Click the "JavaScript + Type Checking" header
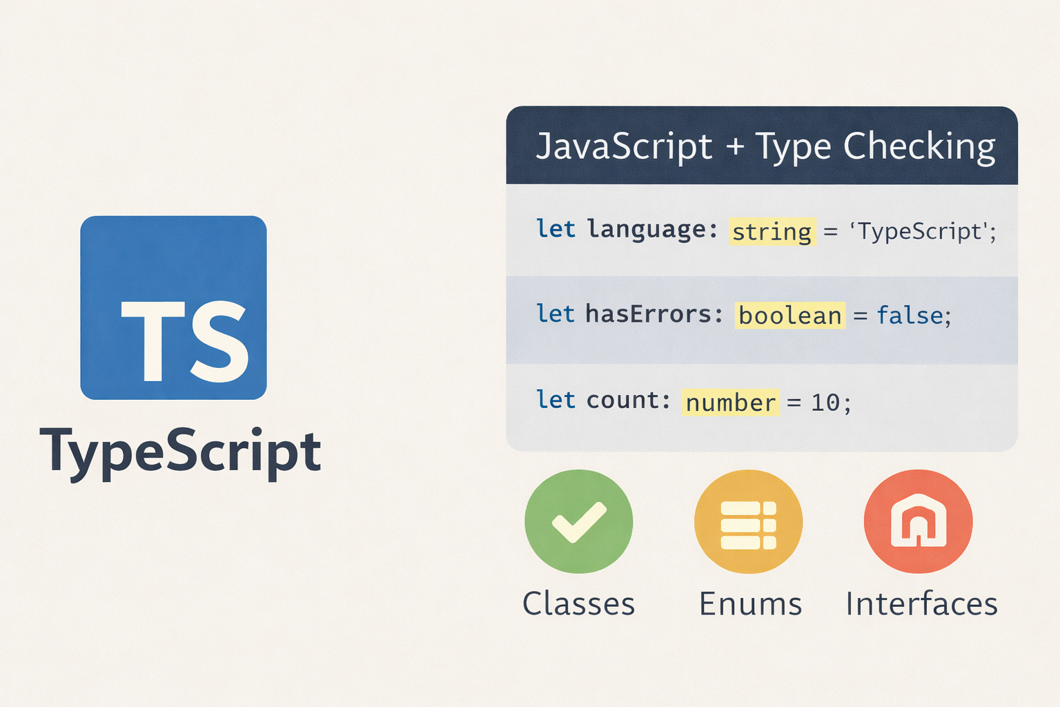1060x707 pixels. click(765, 146)
